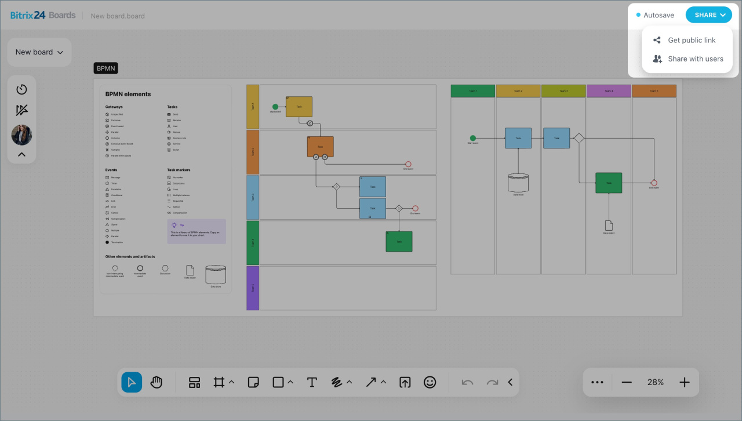Screen dimensions: 742x421
Task: Pick the pen drawing tool
Action: tap(336, 382)
